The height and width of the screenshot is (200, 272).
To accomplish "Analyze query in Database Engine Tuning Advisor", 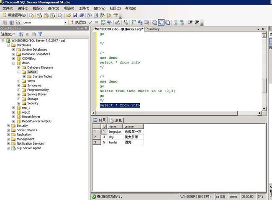I will point(109,22).
